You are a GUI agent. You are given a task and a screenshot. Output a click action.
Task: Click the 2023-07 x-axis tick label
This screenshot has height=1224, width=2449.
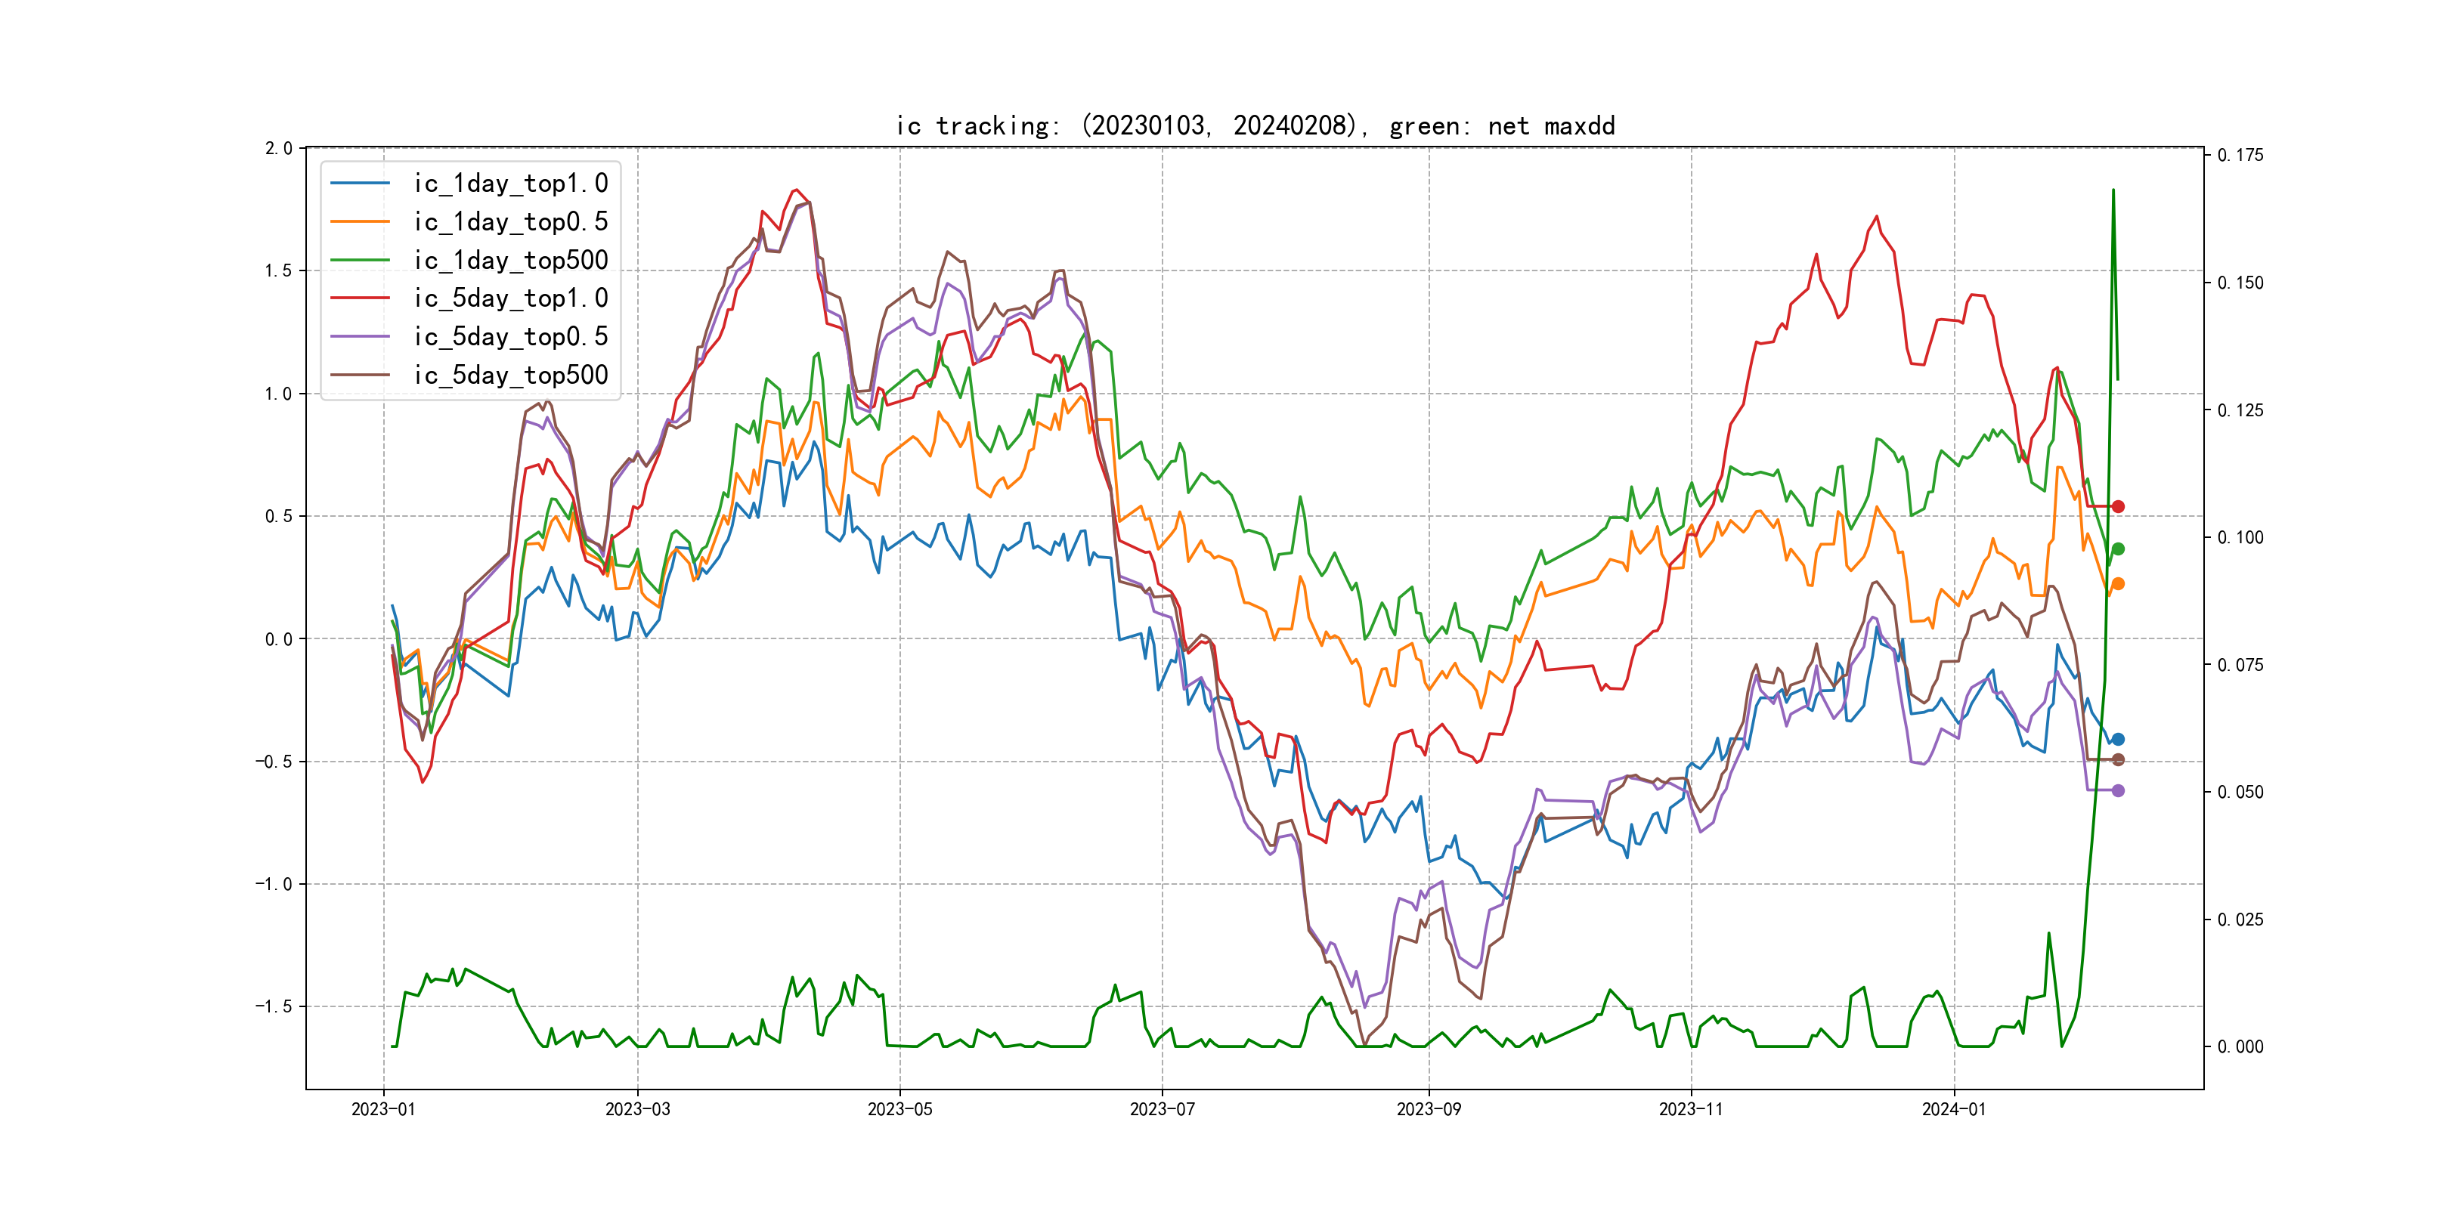click(x=1162, y=1109)
